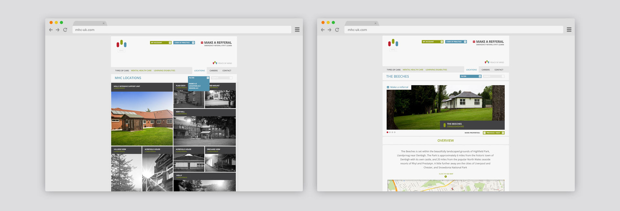620x211 pixels.
Task: Click the search plus icon in right window
Action: click(503, 76)
